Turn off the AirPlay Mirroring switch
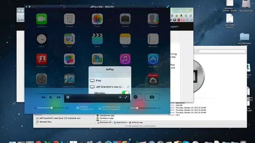 [125, 93]
